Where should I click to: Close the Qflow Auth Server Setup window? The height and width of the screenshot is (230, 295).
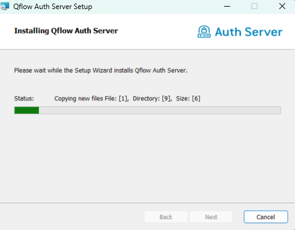pos(282,7)
